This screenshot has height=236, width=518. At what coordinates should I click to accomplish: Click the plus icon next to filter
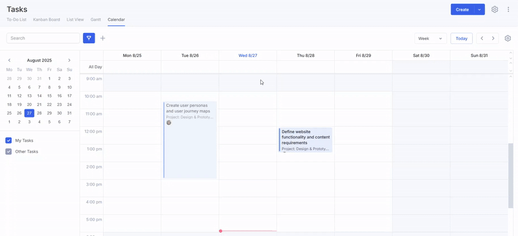coord(103,38)
